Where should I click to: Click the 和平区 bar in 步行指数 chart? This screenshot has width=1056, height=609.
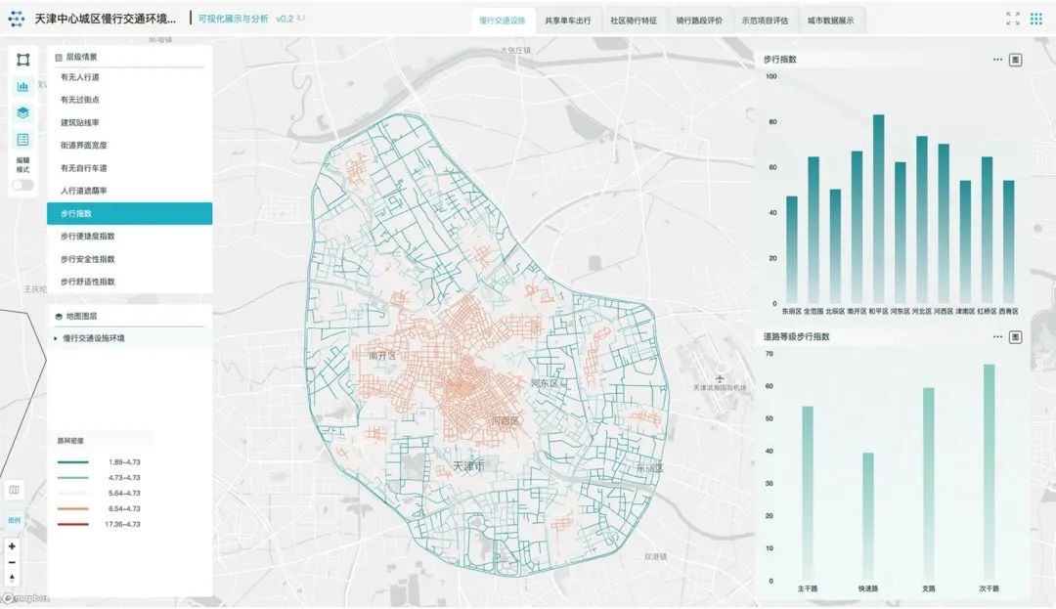click(878, 208)
